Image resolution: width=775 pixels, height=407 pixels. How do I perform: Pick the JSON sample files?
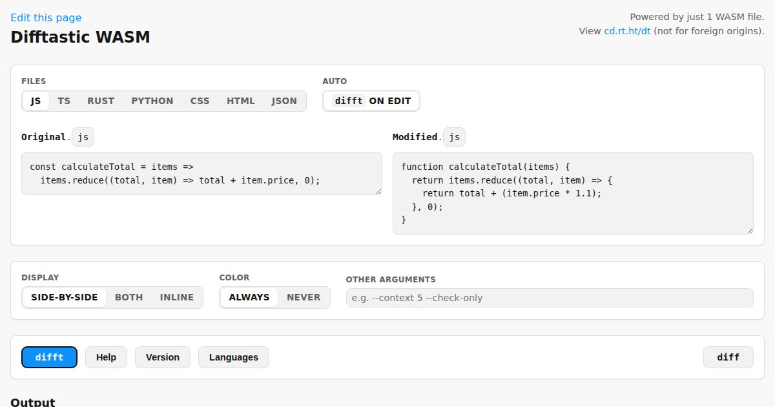point(284,101)
